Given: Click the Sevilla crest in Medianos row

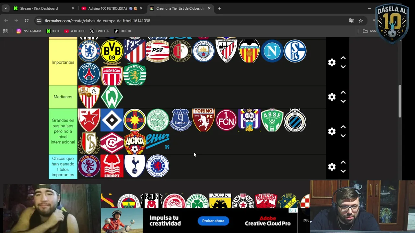Looking at the screenshot, I should [89, 97].
